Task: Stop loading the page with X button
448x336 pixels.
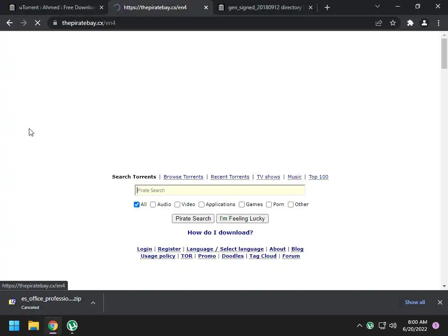Action: click(38, 23)
